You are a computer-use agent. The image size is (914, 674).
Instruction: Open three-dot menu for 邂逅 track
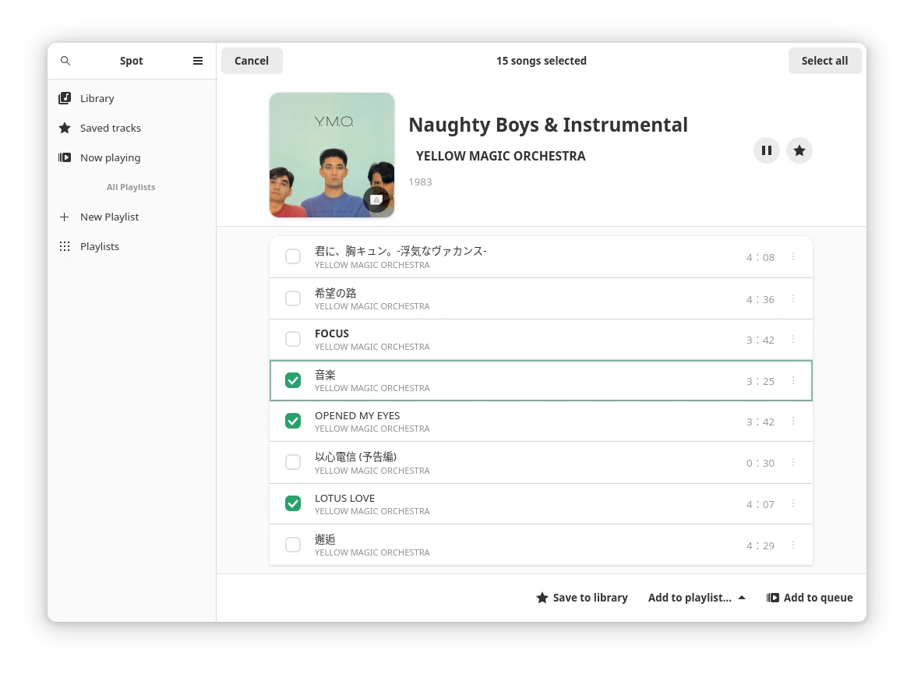[x=793, y=545]
